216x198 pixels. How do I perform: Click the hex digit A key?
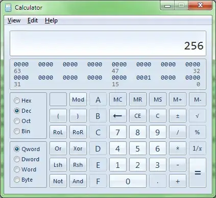(98, 100)
